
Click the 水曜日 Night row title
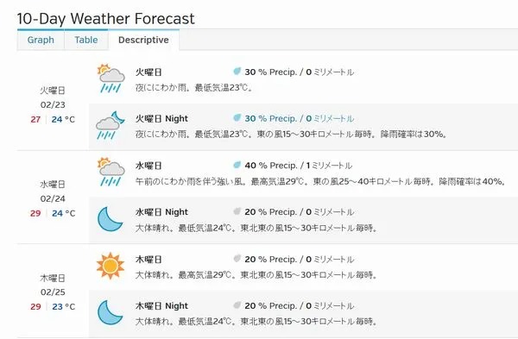[x=161, y=212]
